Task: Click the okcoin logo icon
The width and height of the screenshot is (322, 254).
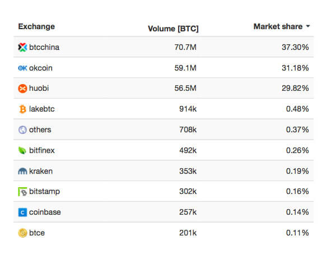Action: pyautogui.click(x=22, y=68)
